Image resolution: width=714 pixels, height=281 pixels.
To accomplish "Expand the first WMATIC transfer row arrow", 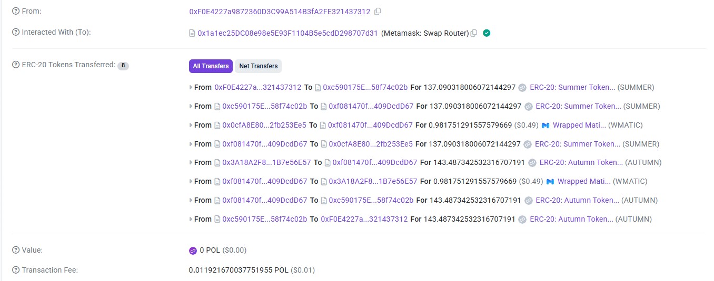I will (x=191, y=126).
